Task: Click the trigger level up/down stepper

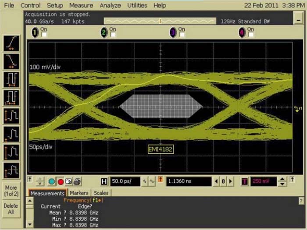Action: 282,181
